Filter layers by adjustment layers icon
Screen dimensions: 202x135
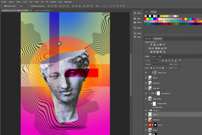[x=166, y=61]
